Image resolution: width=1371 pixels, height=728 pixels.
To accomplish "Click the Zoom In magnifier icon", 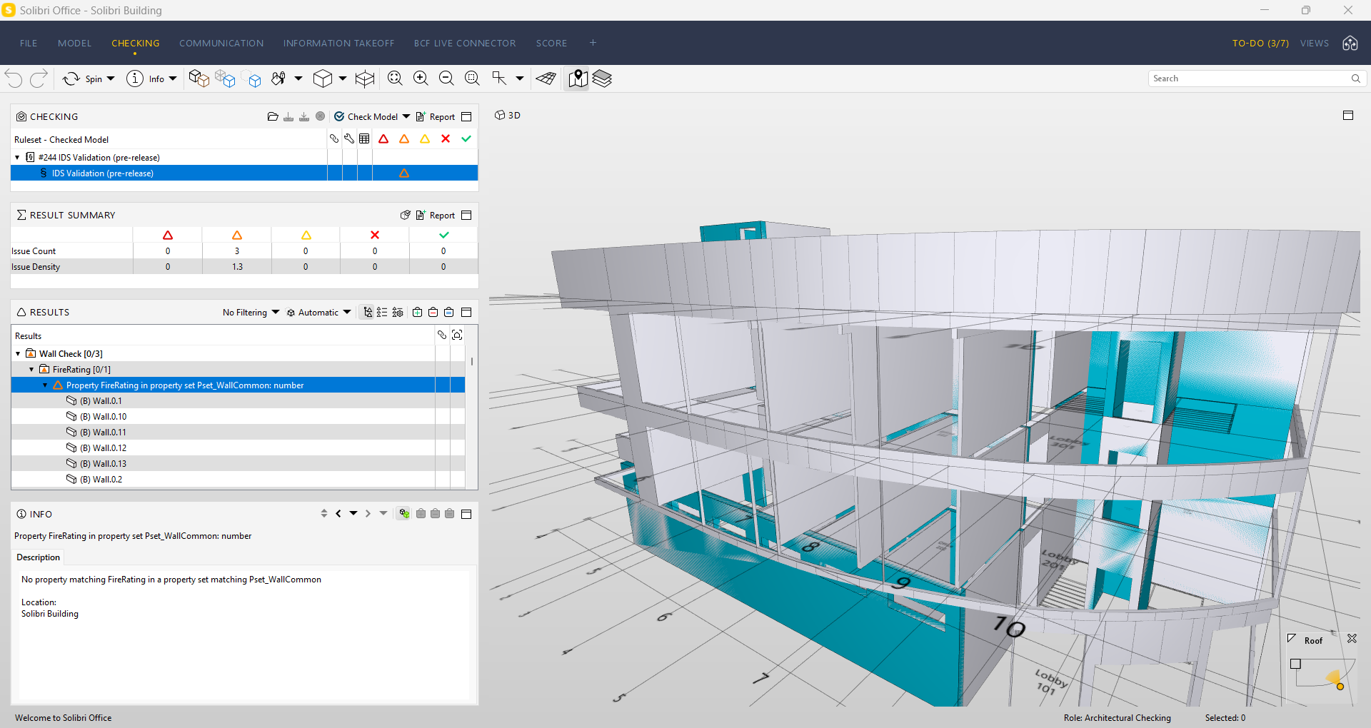I will click(421, 79).
